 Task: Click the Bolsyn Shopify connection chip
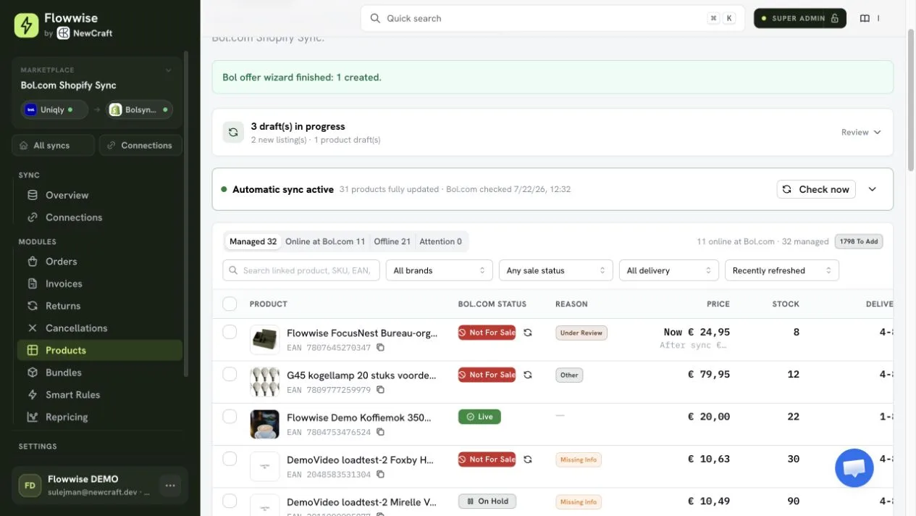point(140,109)
